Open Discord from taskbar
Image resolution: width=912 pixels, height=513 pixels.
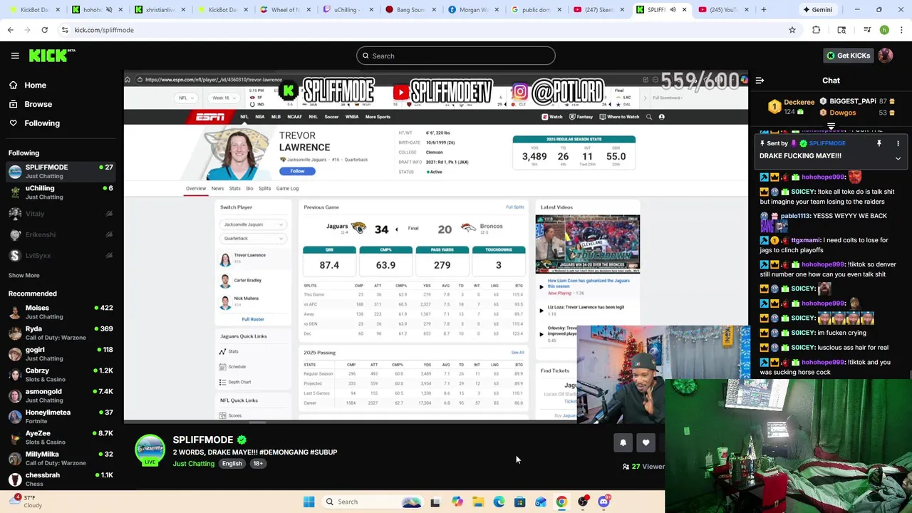[x=603, y=502]
